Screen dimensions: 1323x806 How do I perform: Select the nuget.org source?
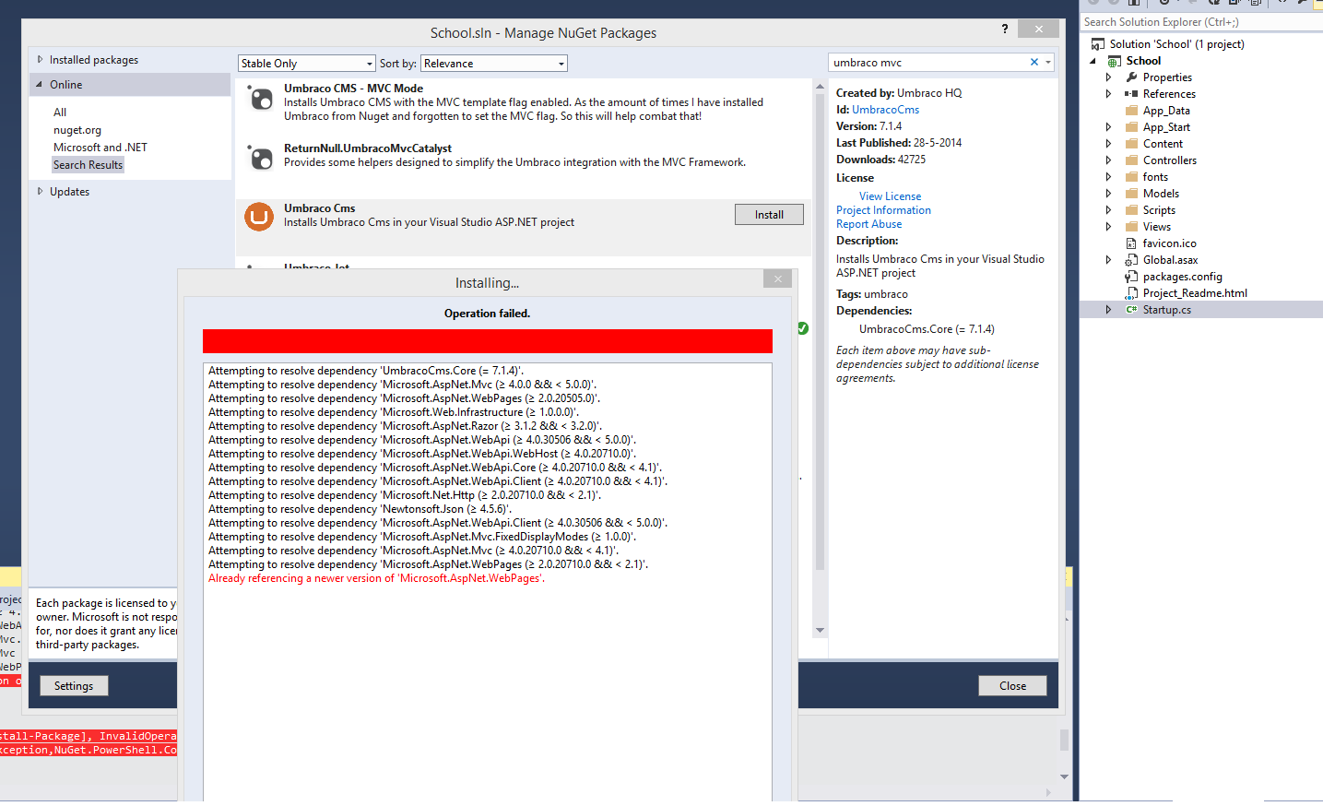[x=77, y=130]
